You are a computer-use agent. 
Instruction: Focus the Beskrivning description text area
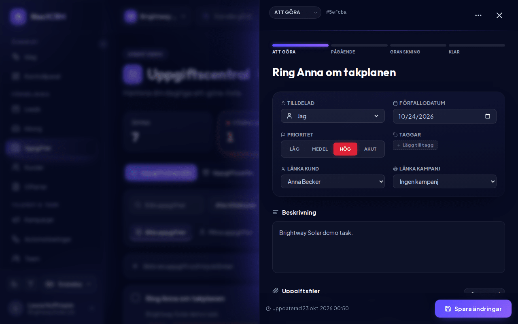pos(388,247)
